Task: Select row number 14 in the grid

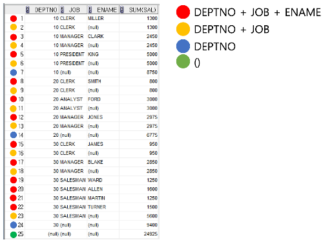Action: coord(21,135)
